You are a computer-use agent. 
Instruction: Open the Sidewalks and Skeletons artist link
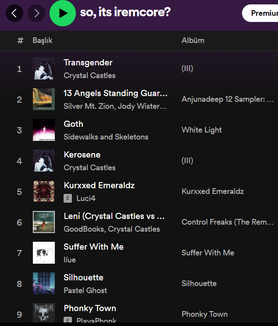106,137
